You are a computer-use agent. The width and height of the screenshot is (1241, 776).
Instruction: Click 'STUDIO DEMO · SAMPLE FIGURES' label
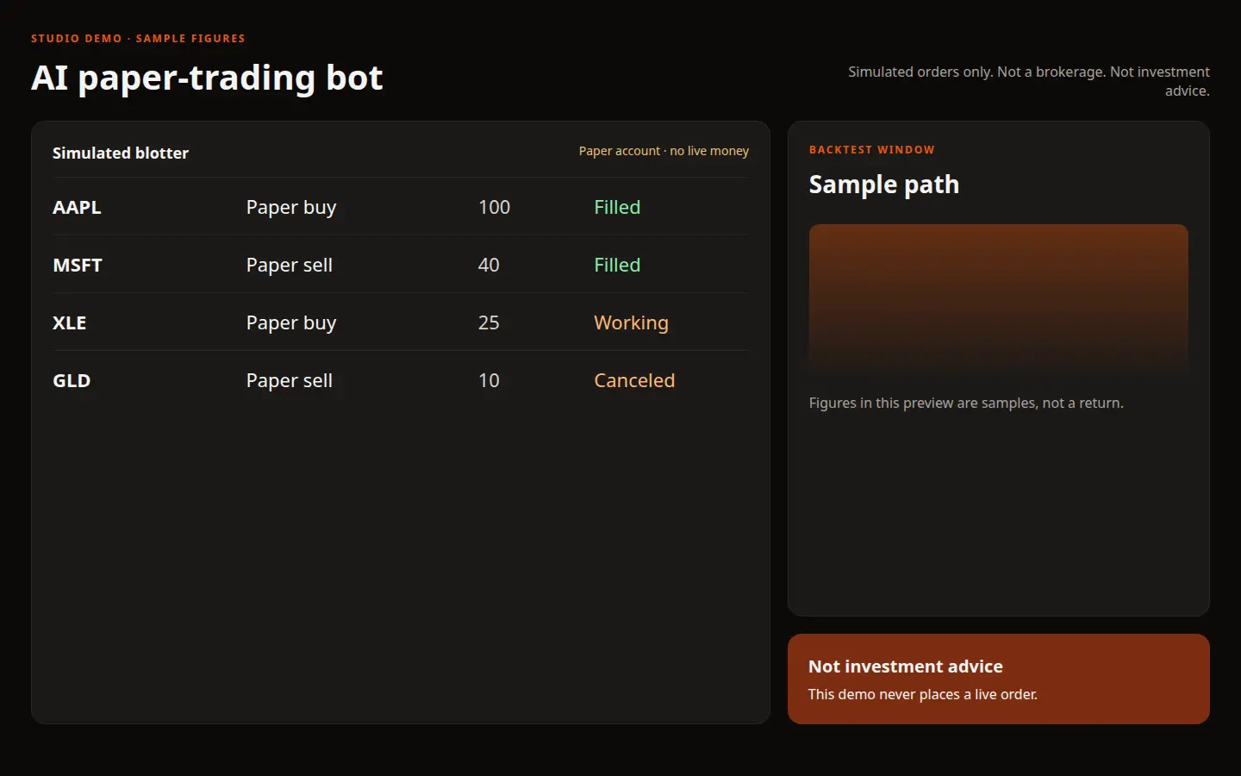coord(138,39)
